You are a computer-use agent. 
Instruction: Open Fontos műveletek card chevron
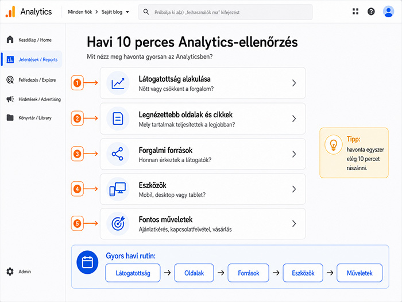294,224
